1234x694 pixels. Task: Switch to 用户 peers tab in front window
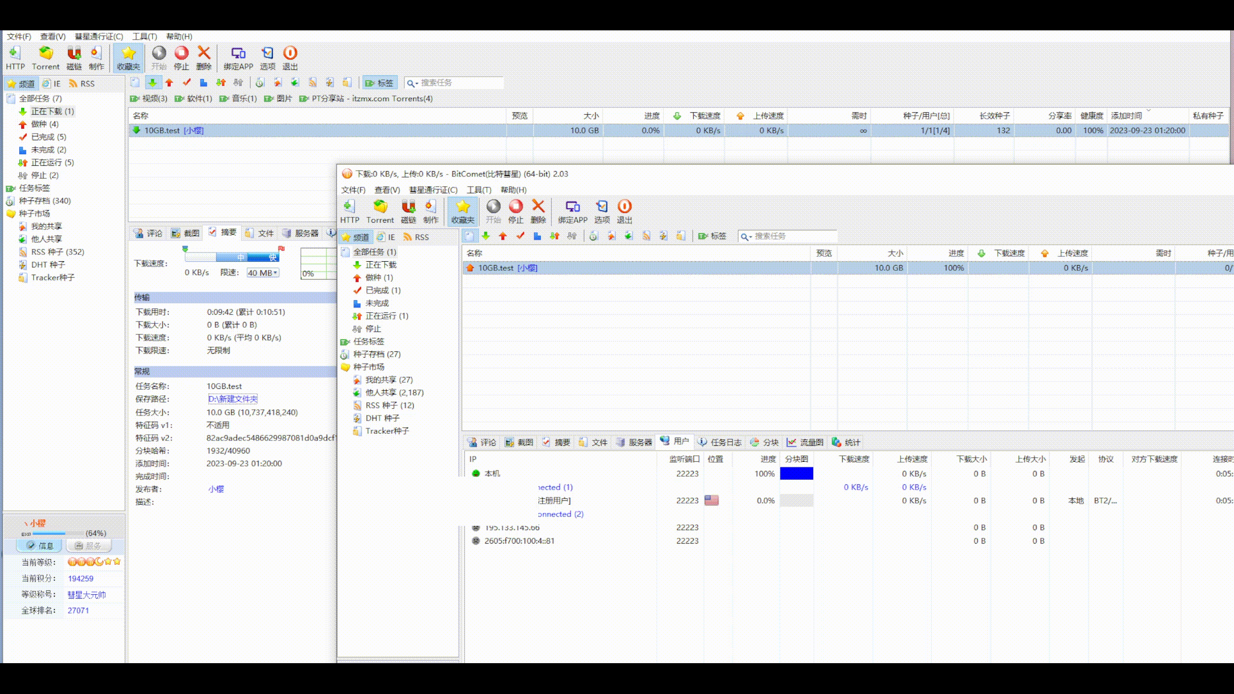675,441
